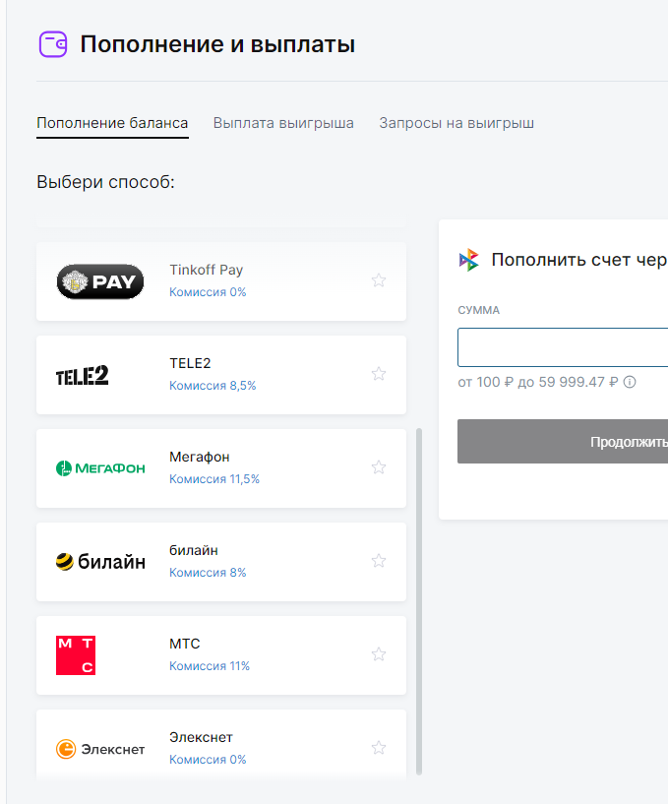Image resolution: width=668 pixels, height=804 pixels.
Task: Click Комиссия 0% under Tinkoff Pay
Action: click(208, 291)
